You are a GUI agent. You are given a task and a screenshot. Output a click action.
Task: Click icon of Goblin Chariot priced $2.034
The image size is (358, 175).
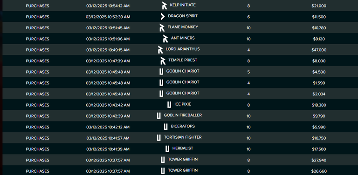point(161,94)
